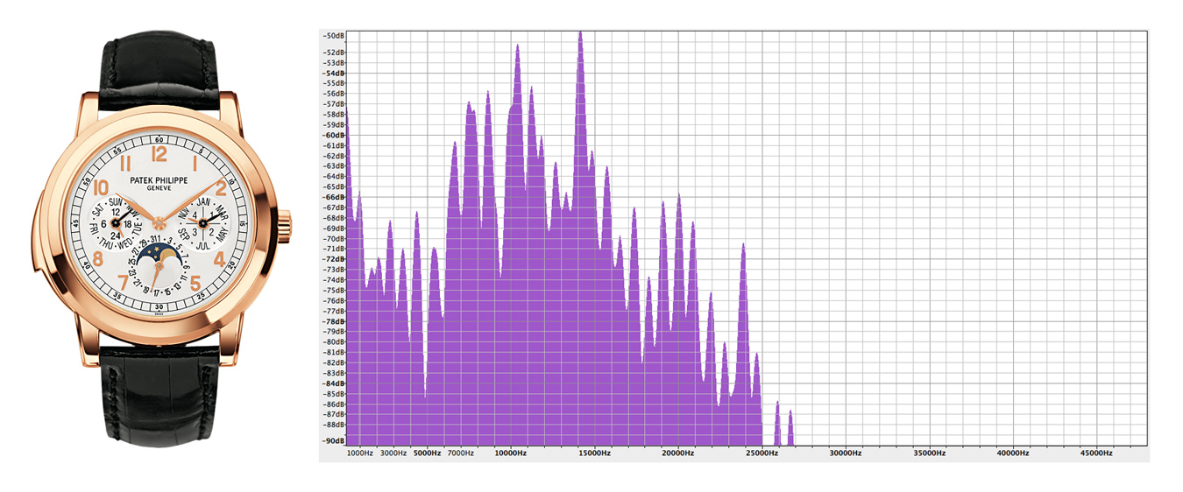Click the 30000Hz axis label

point(846,453)
